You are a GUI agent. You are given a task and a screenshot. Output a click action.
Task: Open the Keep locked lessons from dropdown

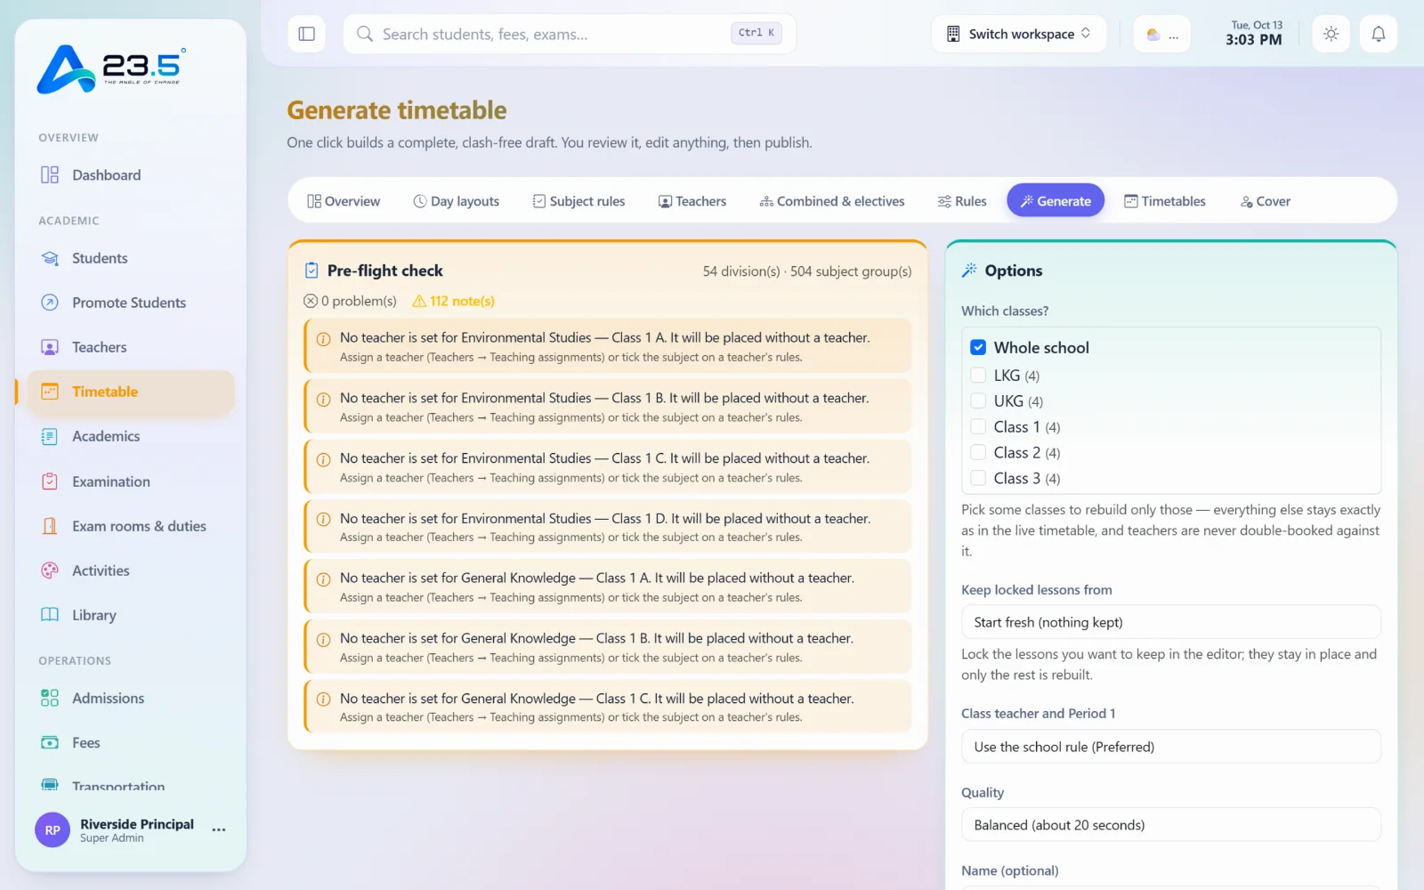point(1170,622)
